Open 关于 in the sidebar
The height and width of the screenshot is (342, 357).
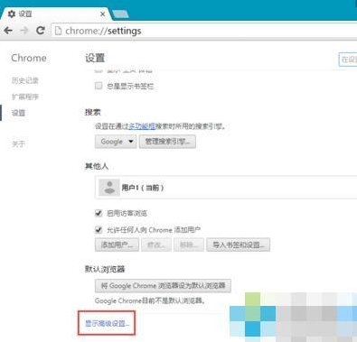coord(18,143)
